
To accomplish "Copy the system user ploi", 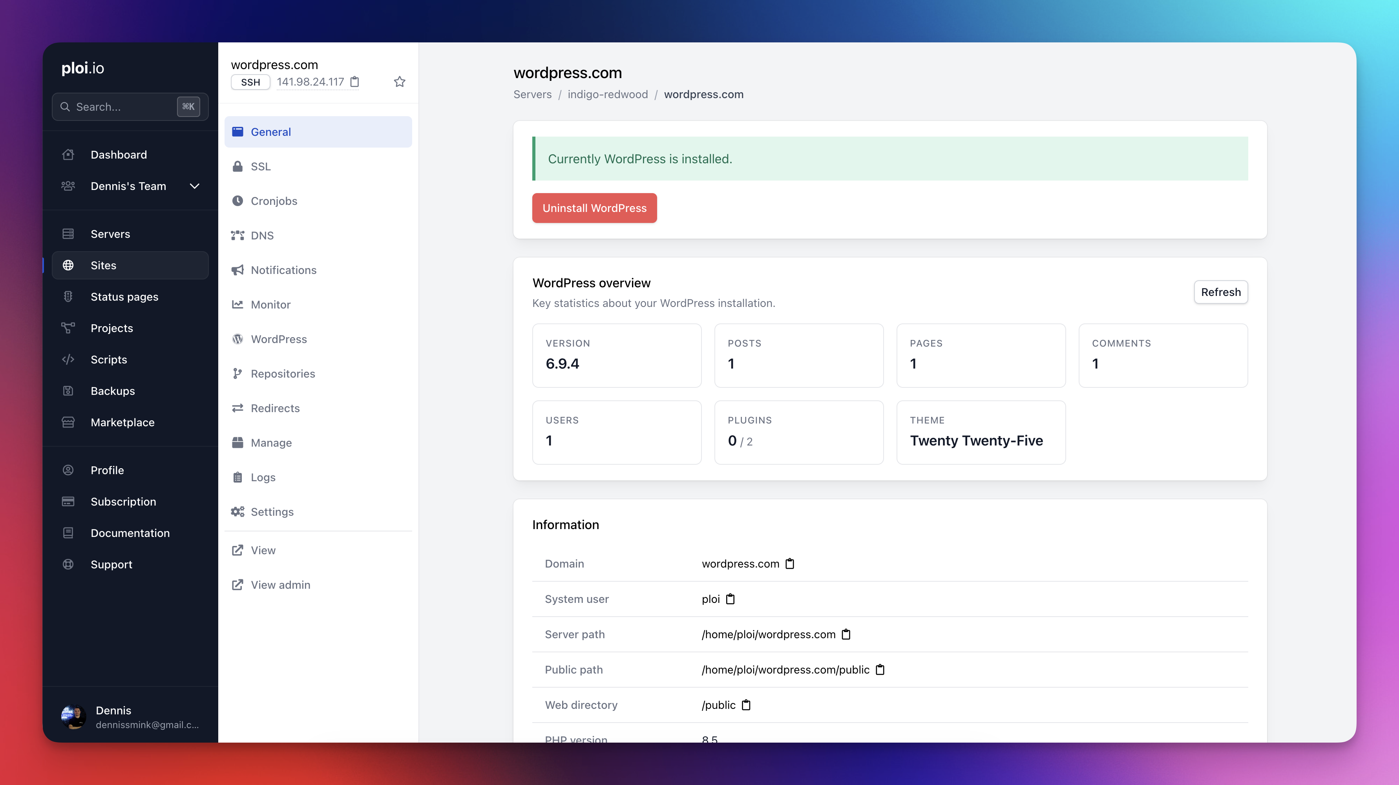I will 731,599.
